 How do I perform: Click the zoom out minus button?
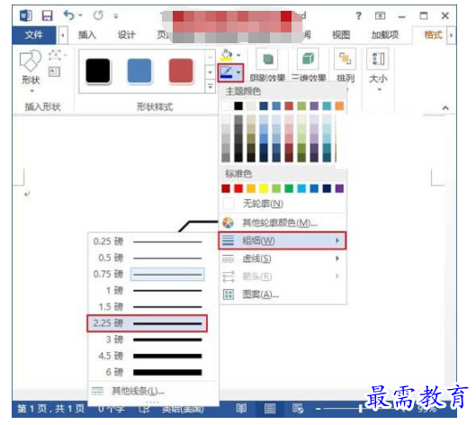319,409
